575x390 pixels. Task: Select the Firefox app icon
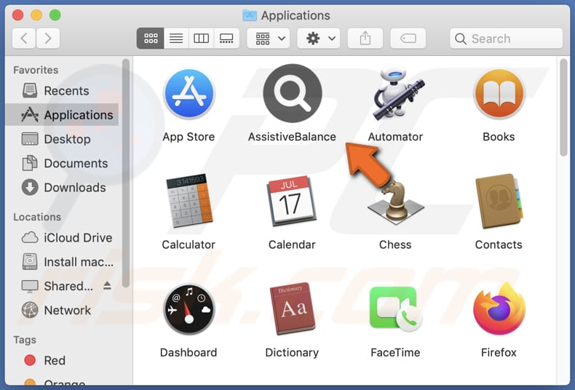499,309
